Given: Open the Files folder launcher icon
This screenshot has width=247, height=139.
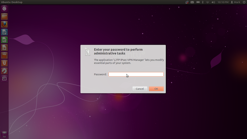Looking at the screenshot, I should point(4,16).
